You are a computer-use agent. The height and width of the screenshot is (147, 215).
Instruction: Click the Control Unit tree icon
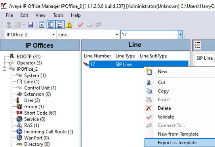point(19,88)
